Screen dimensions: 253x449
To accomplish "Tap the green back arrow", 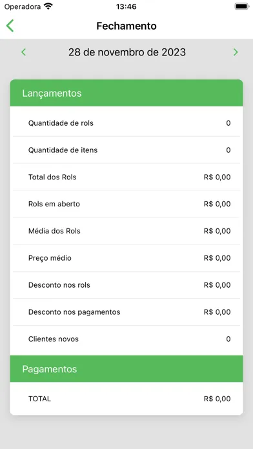I will pyautogui.click(x=10, y=26).
